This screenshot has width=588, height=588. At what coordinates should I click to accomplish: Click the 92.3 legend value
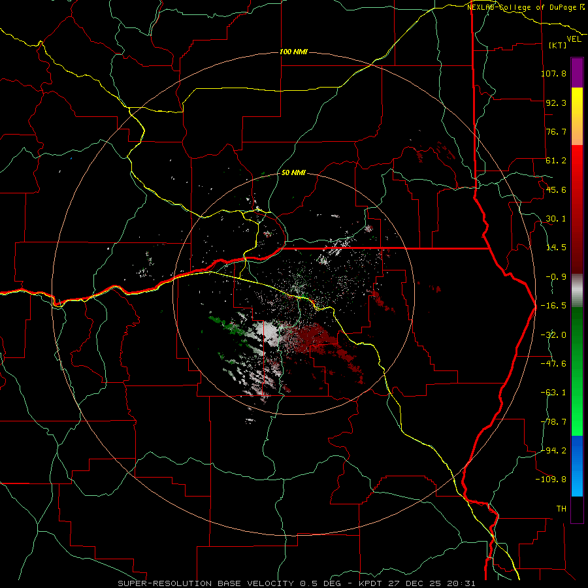556,103
